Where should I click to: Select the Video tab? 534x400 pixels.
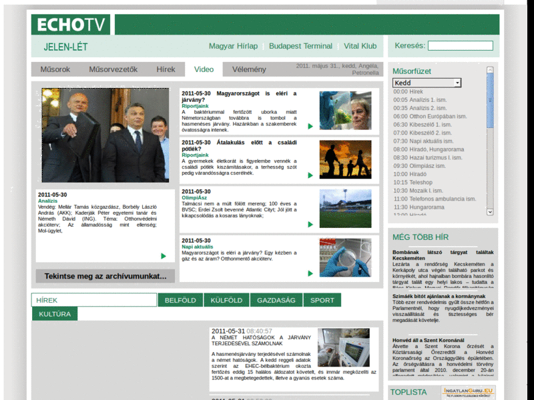pos(204,69)
